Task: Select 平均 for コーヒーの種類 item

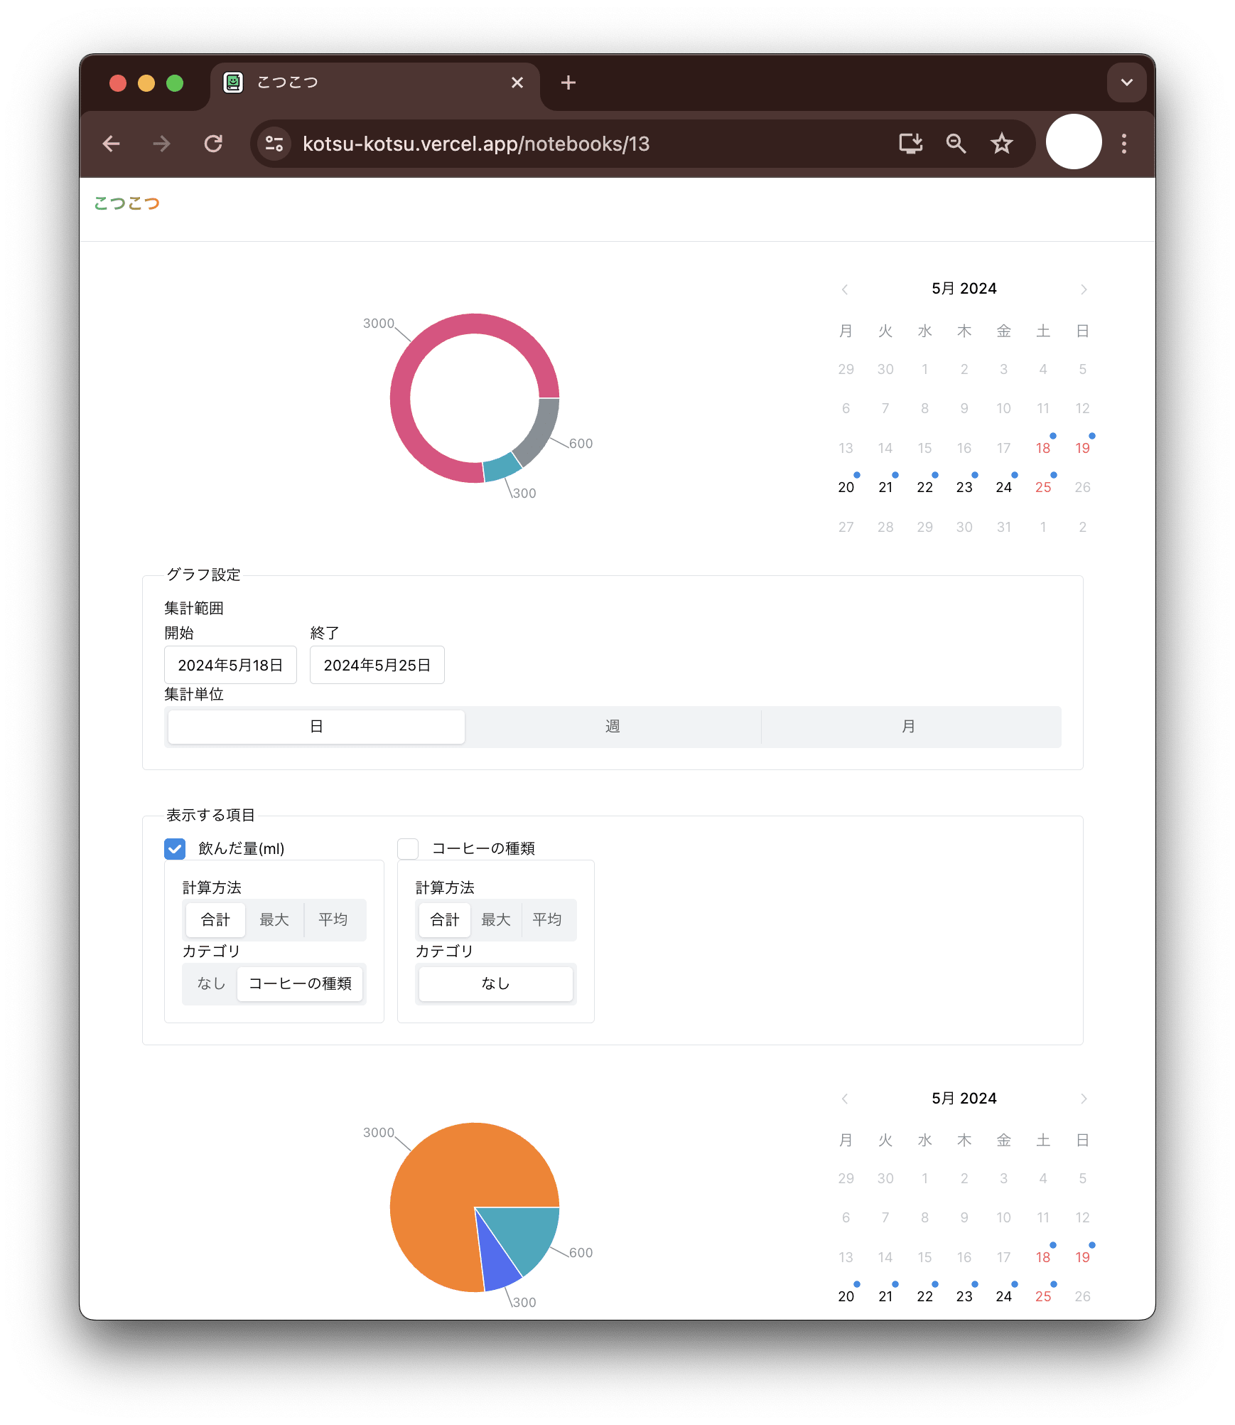Action: tap(547, 920)
